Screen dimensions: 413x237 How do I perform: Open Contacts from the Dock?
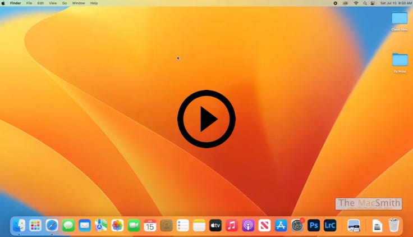(167, 225)
